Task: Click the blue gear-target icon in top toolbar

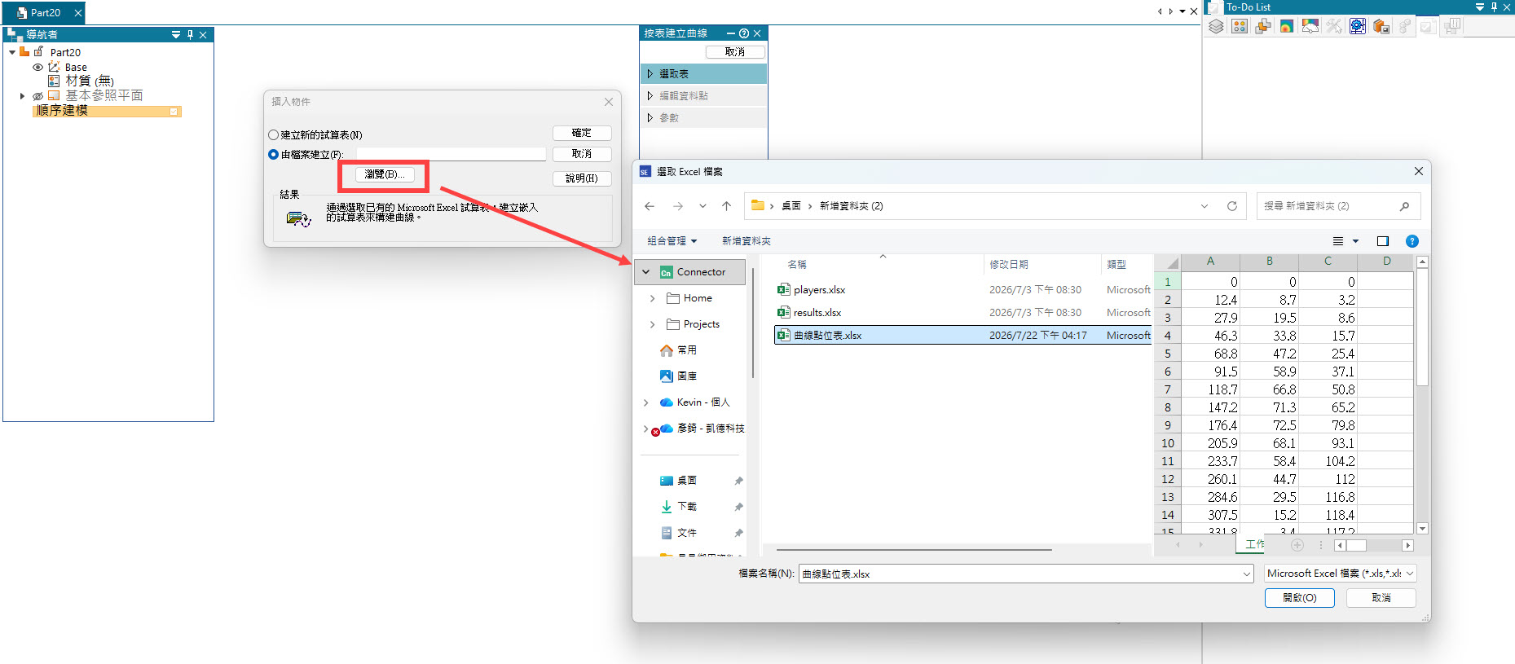Action: click(x=1358, y=26)
